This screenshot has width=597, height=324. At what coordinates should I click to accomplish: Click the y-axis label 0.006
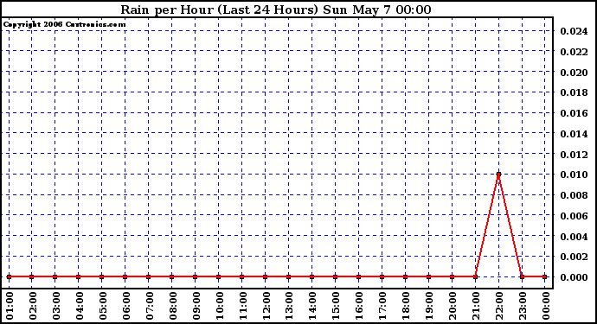574,216
